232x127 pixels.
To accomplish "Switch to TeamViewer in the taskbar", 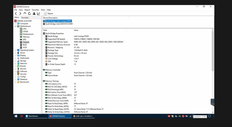I will click(x=36, y=116).
